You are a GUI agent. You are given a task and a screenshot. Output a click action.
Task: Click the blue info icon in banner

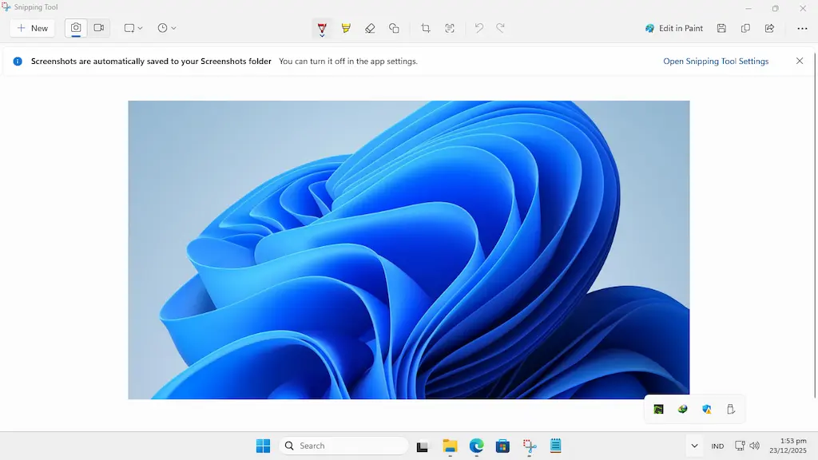pyautogui.click(x=18, y=61)
